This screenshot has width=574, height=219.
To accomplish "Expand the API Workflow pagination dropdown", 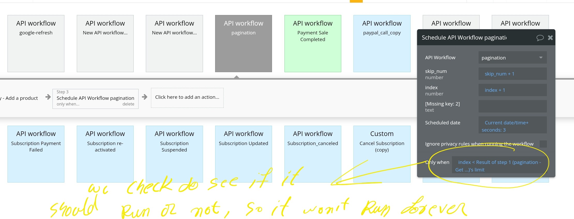I will click(x=512, y=57).
